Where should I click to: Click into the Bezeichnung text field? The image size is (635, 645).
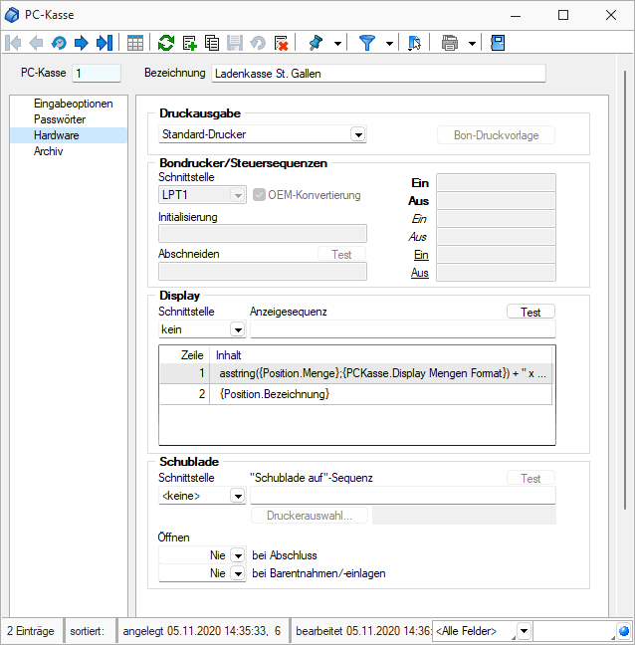(x=378, y=74)
